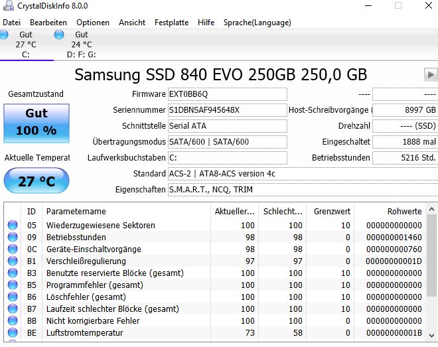Select Benutzte reservierte Blöcke (gesamt) name
The image size is (438, 347).
115,273
